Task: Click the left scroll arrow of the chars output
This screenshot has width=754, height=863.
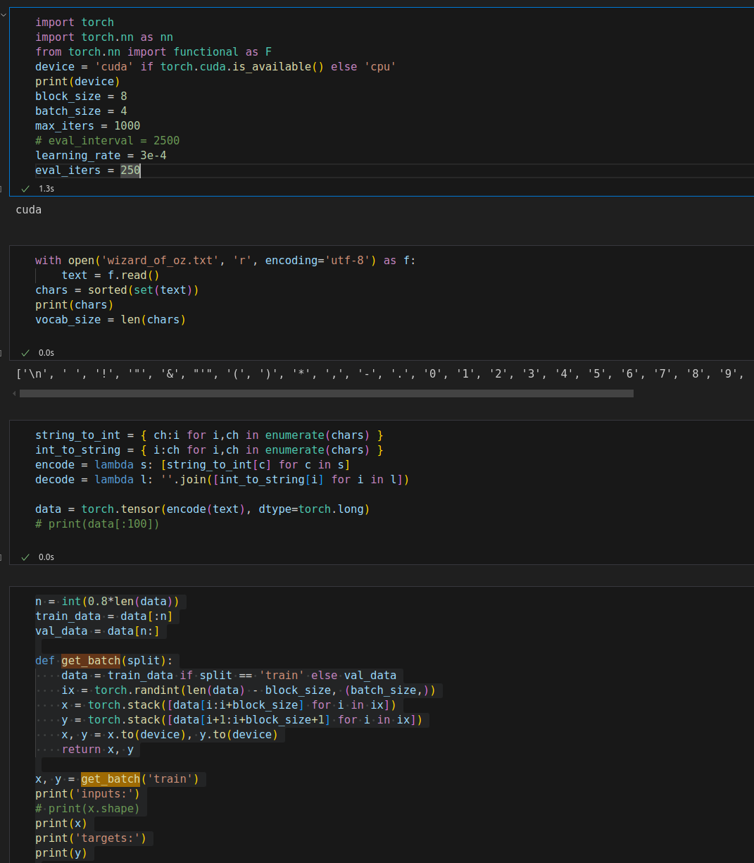Action: pos(15,393)
